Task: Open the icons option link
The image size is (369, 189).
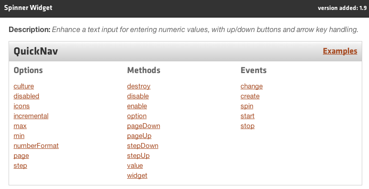Action: [x=22, y=106]
